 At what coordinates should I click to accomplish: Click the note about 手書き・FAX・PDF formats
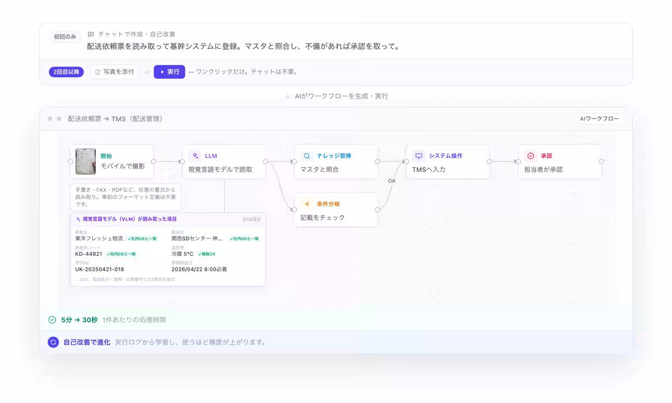point(126,197)
